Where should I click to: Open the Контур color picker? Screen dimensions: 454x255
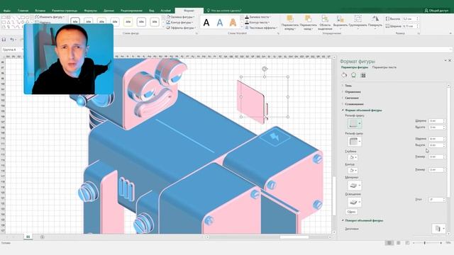tap(353, 170)
